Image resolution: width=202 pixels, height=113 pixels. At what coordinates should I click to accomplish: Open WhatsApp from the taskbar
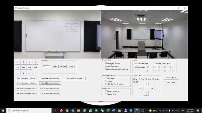tap(91, 110)
